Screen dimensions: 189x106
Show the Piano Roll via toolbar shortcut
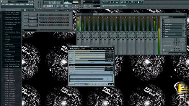click(110, 2)
